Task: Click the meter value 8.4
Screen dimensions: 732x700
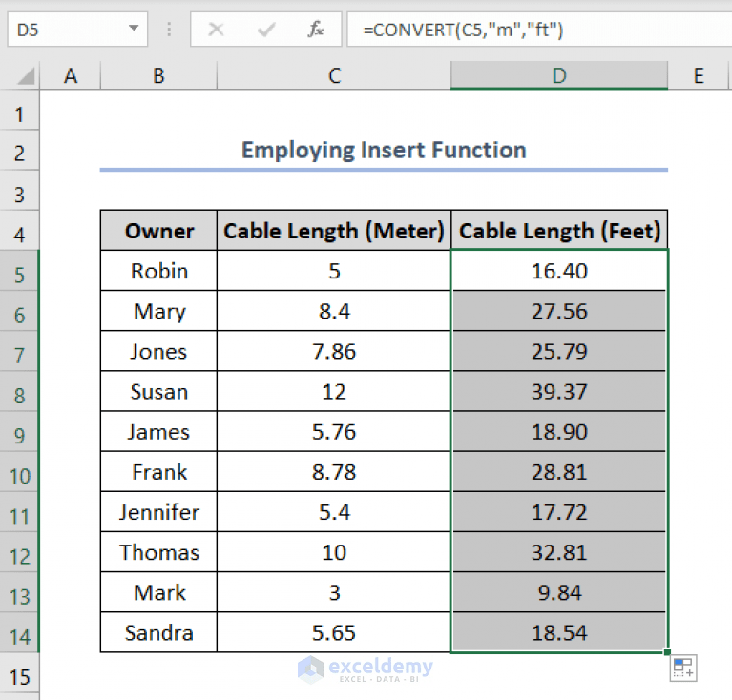Action: click(x=334, y=311)
